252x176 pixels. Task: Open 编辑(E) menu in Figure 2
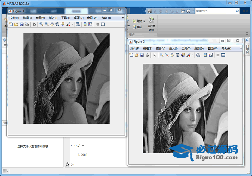(x=148, y=49)
